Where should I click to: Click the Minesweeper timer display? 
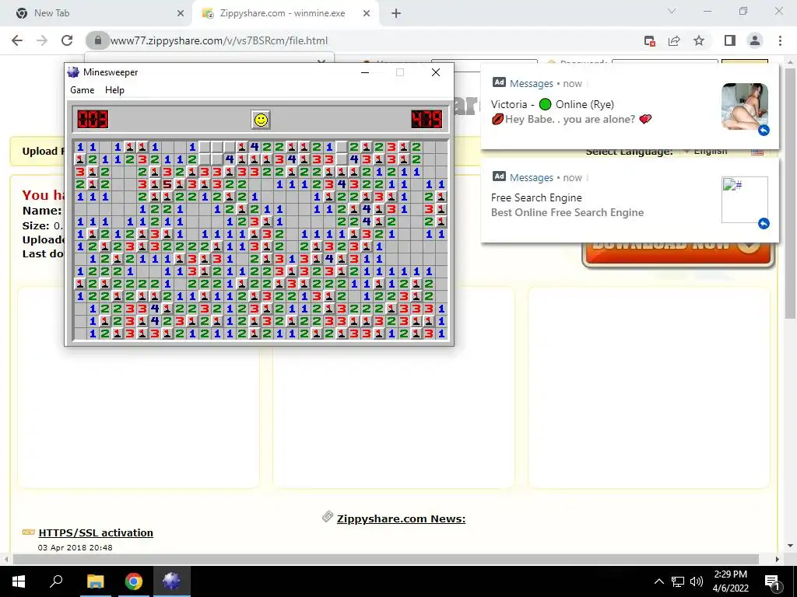pyautogui.click(x=427, y=120)
